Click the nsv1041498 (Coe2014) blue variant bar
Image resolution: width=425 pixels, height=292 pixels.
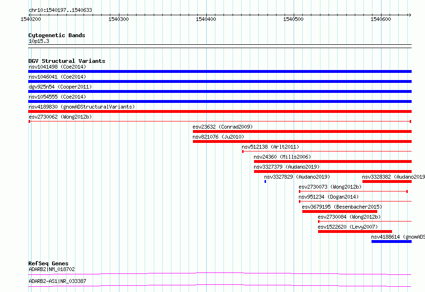(220, 71)
